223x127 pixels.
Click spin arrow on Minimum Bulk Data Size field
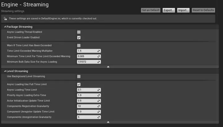click(x=99, y=62)
